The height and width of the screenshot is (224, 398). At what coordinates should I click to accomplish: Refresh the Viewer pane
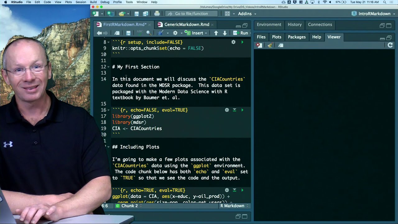(390, 45)
